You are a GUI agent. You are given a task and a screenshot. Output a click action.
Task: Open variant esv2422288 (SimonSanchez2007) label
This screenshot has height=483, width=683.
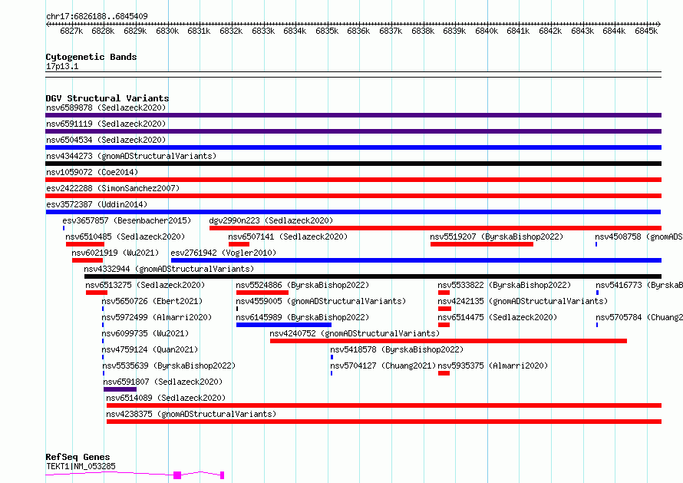pos(113,188)
